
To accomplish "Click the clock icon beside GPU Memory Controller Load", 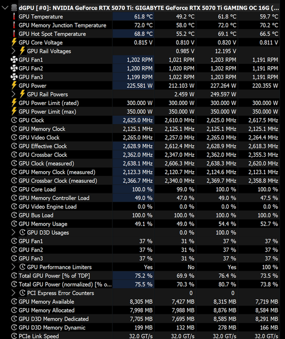I will pos(14,198).
